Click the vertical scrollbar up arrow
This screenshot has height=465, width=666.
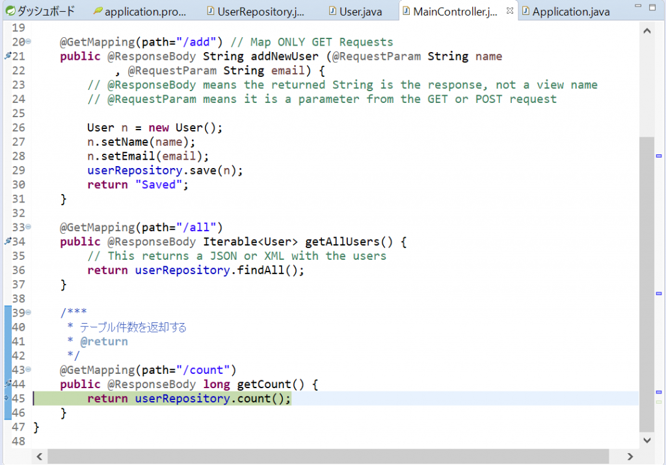coord(646,31)
